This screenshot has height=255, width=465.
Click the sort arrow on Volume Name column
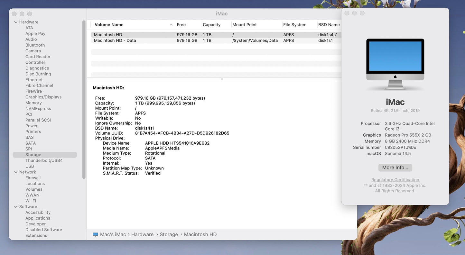tap(171, 25)
